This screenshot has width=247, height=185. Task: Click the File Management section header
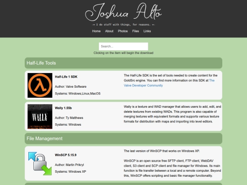[123, 138]
